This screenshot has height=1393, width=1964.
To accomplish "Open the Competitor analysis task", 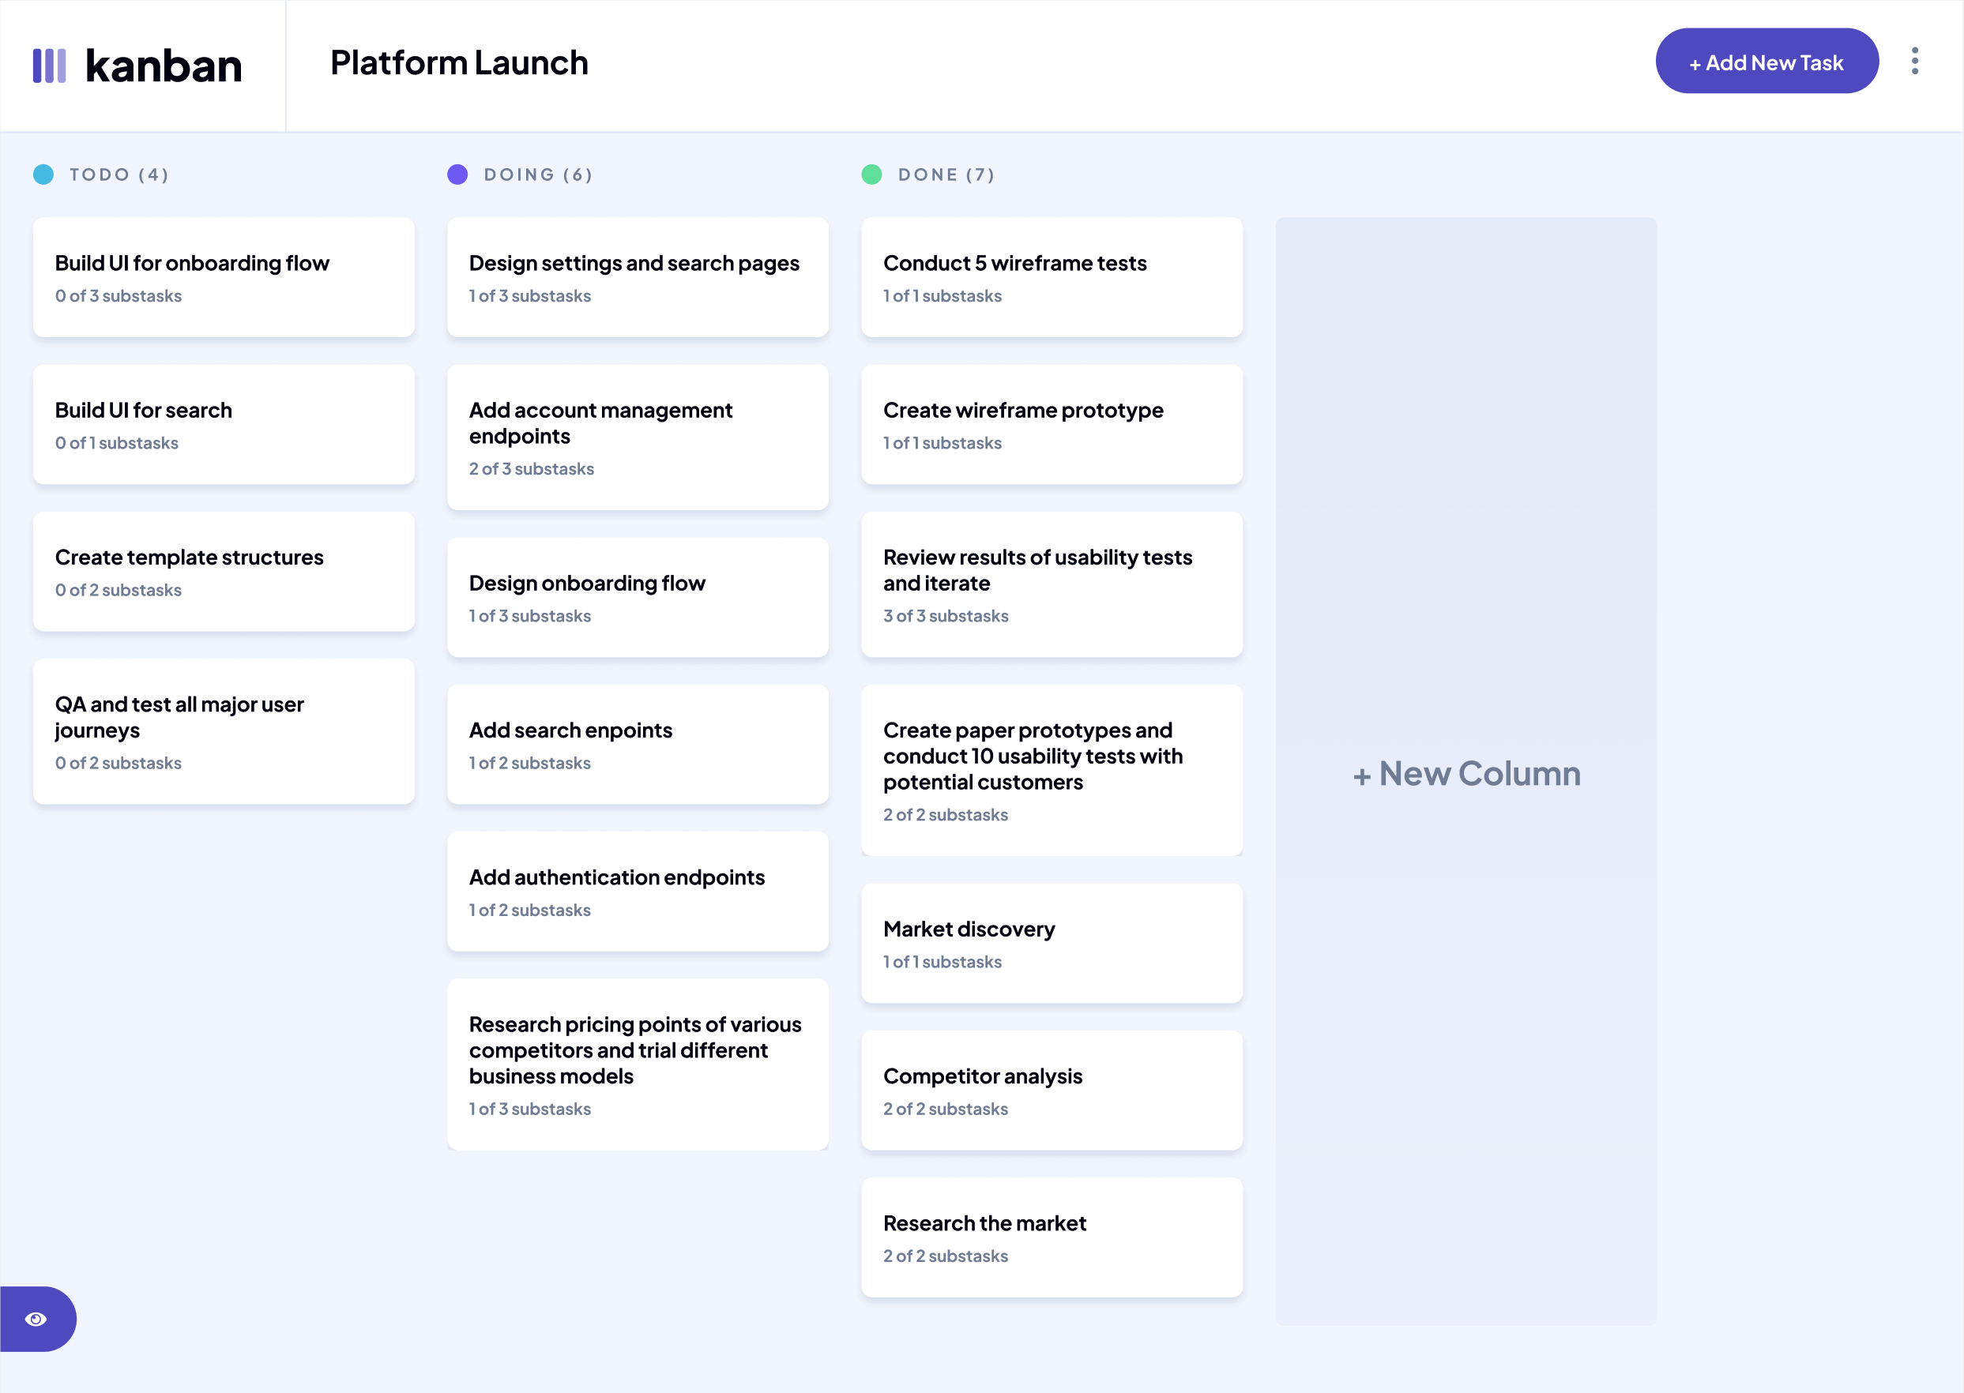I will click(1051, 1091).
